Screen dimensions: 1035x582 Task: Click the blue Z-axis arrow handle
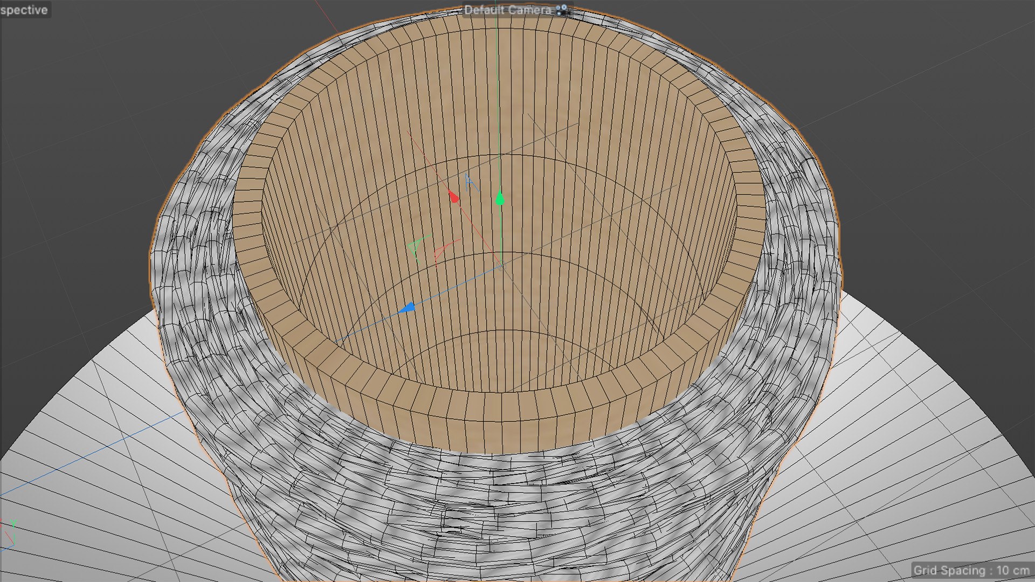click(x=408, y=308)
